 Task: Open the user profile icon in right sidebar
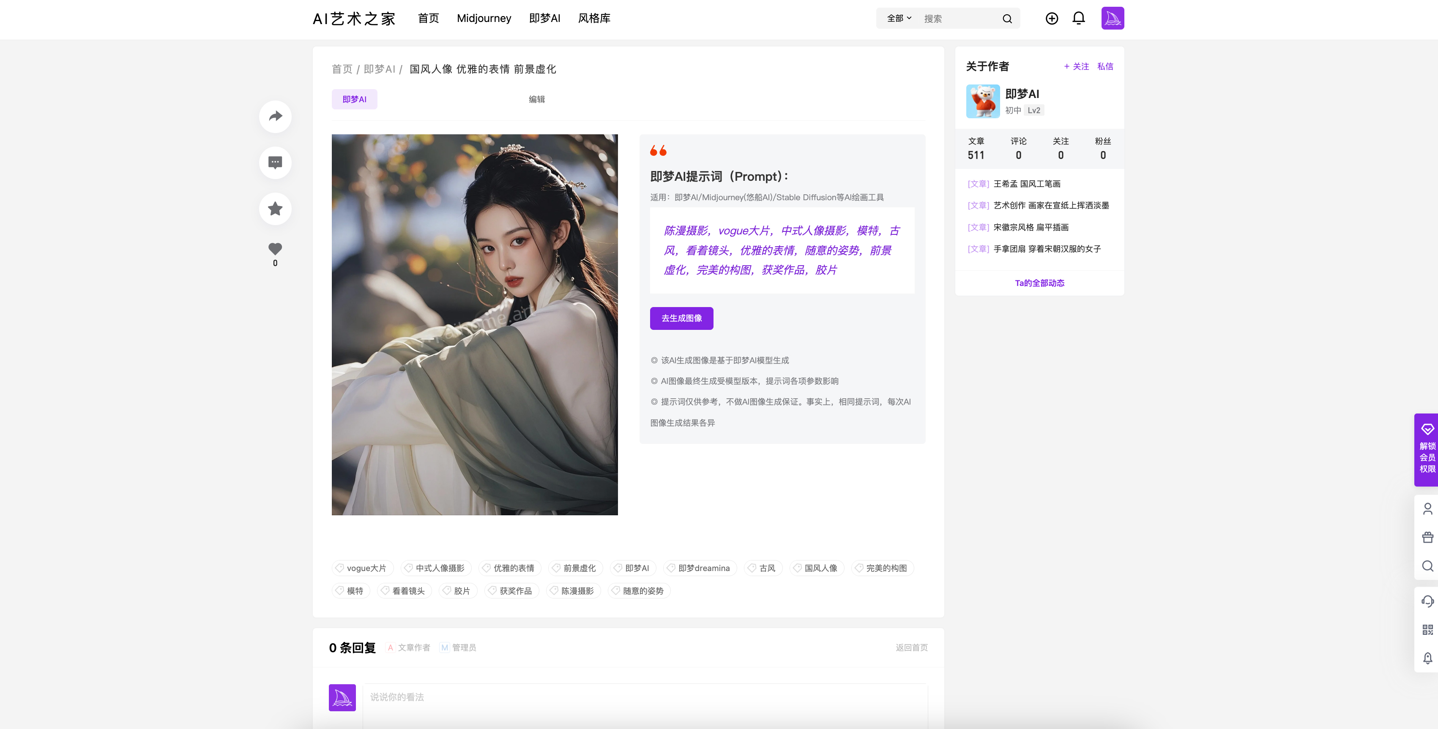1428,508
